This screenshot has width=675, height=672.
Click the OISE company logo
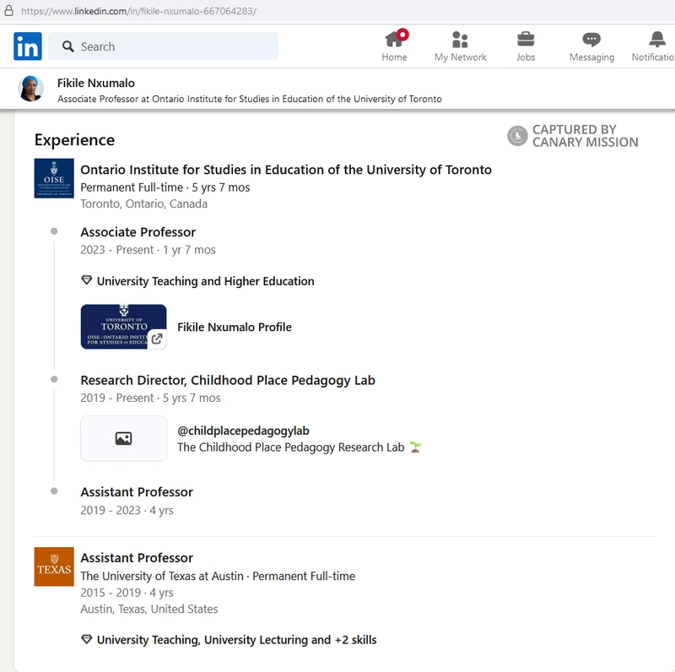tap(54, 178)
